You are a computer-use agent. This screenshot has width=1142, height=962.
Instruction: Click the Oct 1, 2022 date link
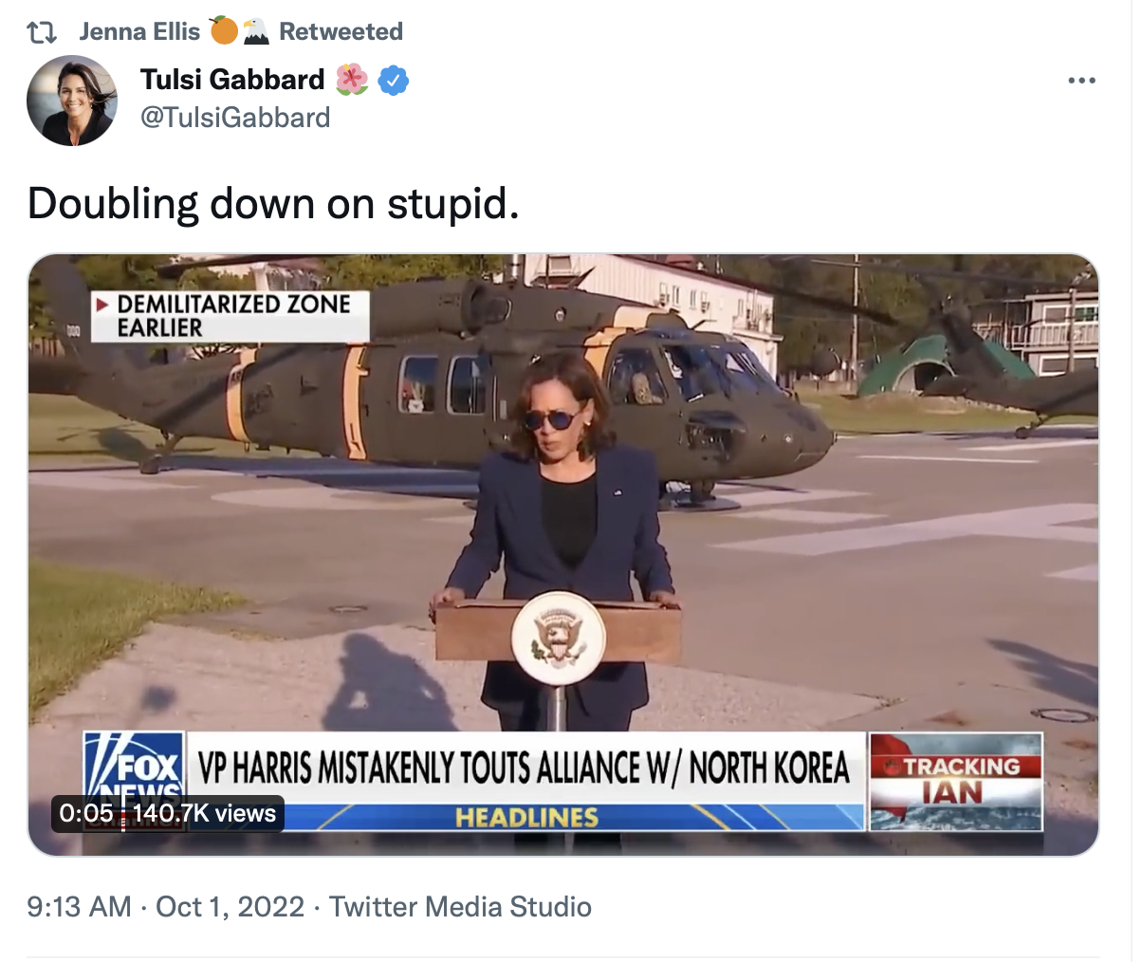pos(230,907)
